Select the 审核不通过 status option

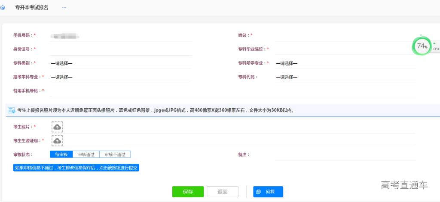tap(115, 154)
